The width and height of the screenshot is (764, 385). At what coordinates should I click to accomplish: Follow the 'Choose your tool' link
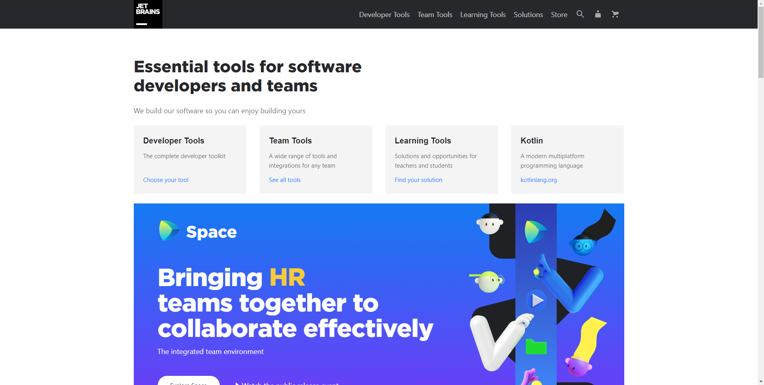(166, 180)
